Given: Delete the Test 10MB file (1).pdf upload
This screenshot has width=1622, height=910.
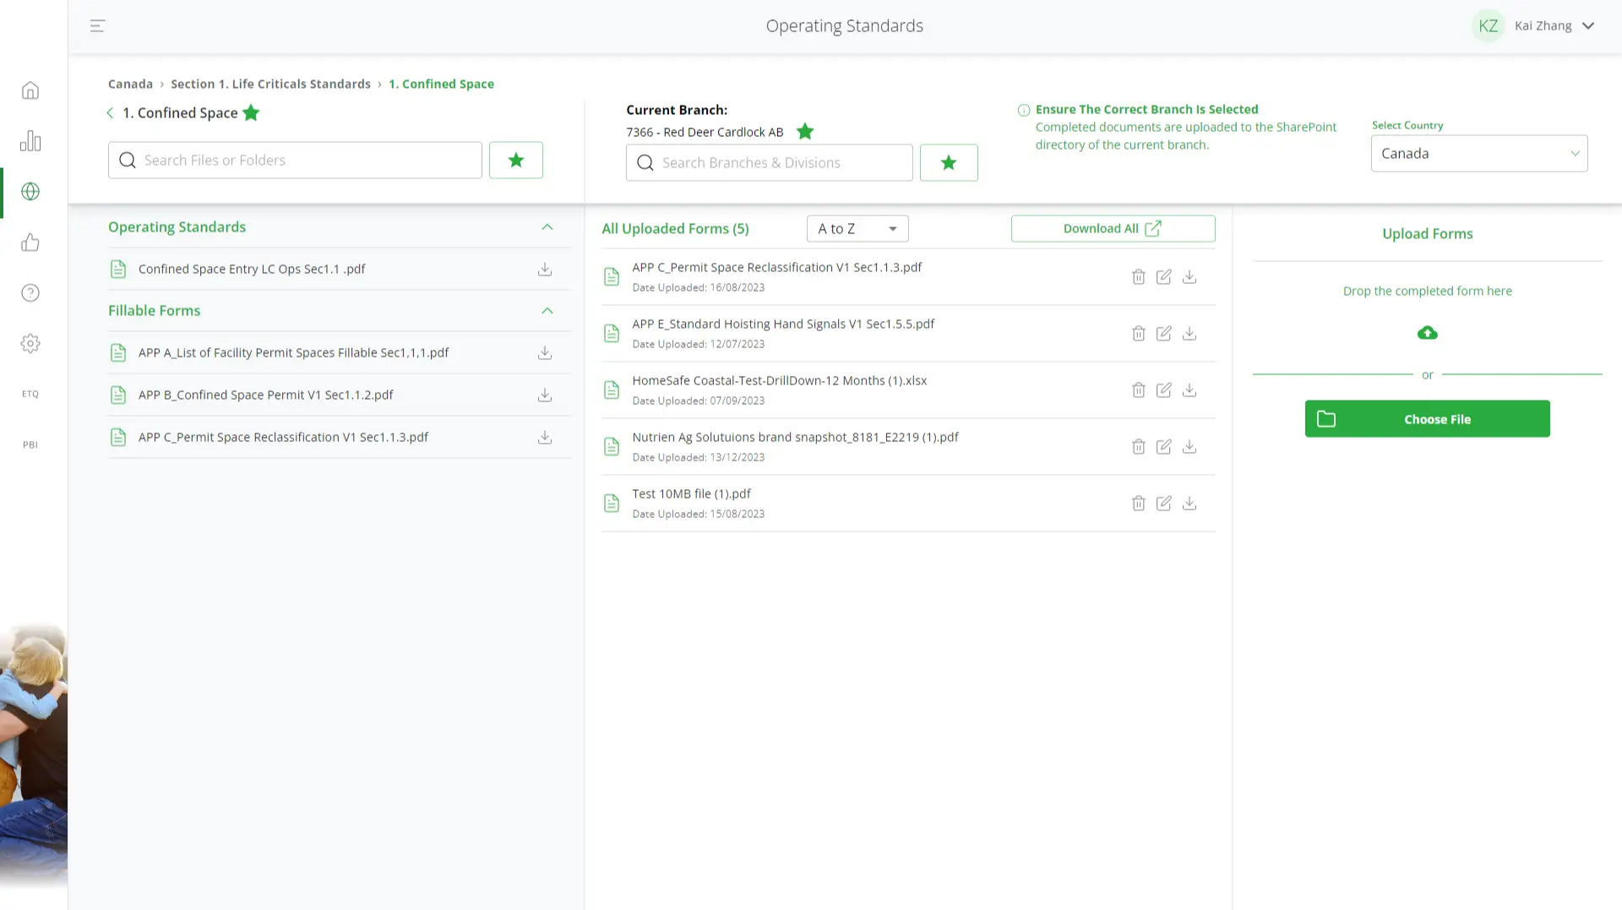Looking at the screenshot, I should point(1138,504).
